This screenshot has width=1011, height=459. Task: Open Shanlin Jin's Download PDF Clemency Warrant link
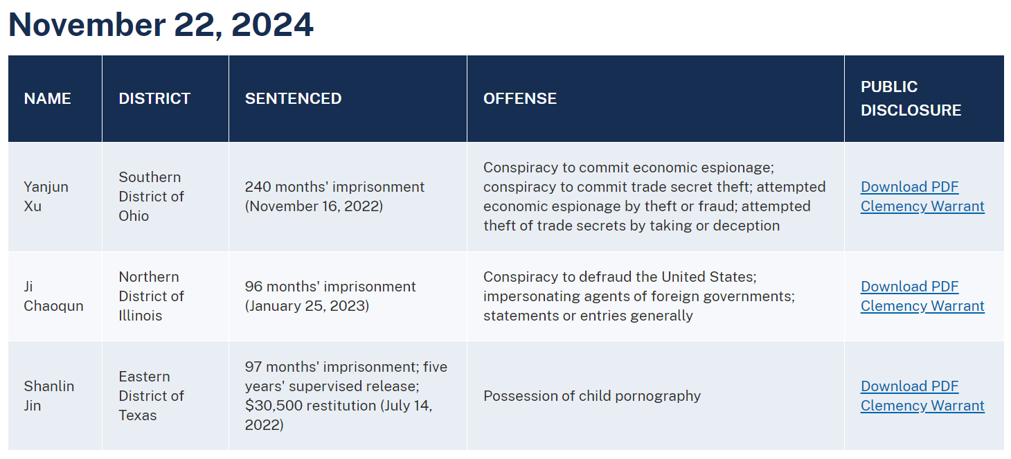tap(922, 396)
